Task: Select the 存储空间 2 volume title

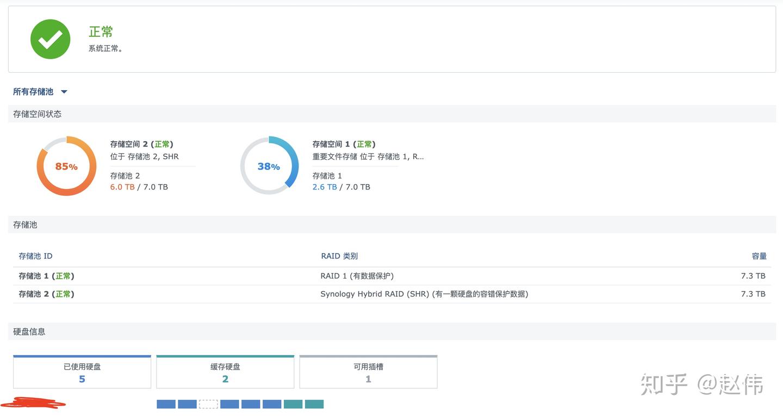Action: [141, 144]
